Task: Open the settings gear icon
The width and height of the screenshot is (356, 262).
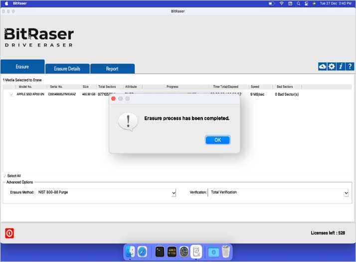Action: pyautogui.click(x=332, y=66)
